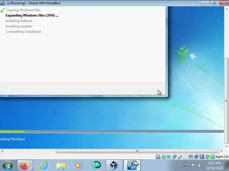The height and width of the screenshot is (171, 229).
Task: Click the hard disk activity indicator
Action: click(x=158, y=157)
